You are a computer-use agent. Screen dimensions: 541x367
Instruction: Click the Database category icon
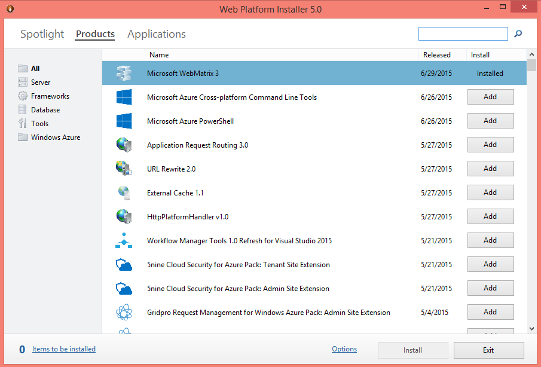coord(23,110)
